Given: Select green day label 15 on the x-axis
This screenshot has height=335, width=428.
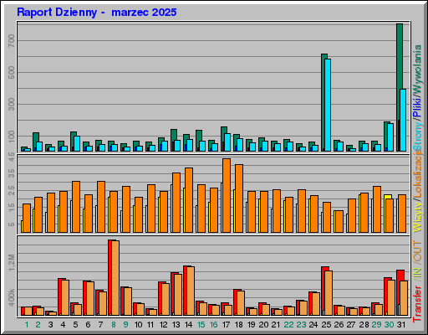Looking at the screenshot, I should [201, 325].
